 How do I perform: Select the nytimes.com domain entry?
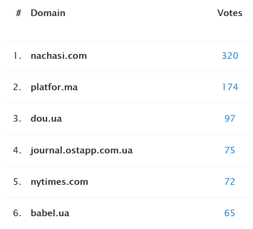click(59, 182)
